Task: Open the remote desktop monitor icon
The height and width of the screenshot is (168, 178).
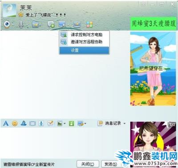Action: [62, 24]
